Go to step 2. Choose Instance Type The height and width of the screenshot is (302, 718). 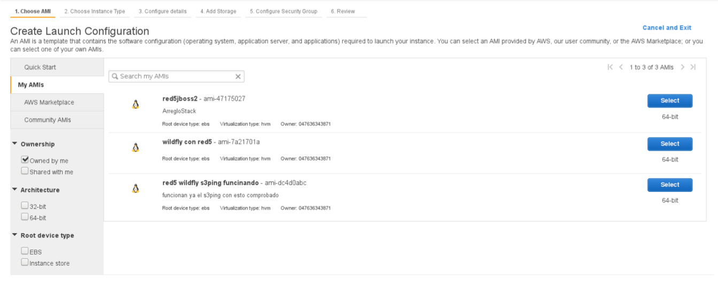click(x=95, y=11)
